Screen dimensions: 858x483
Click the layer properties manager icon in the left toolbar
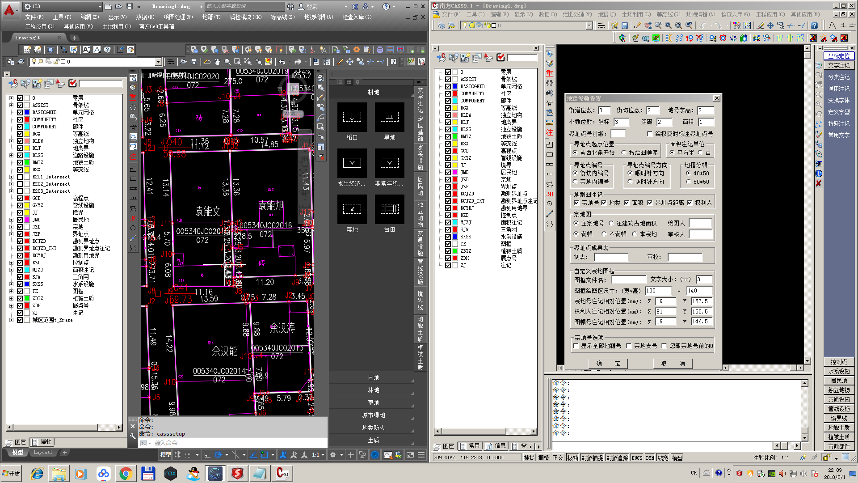tap(12, 62)
